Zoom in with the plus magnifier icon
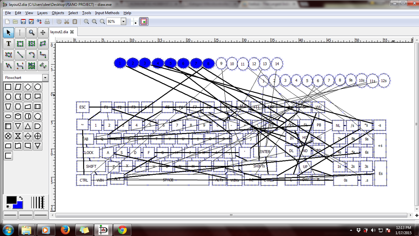Image resolution: width=419 pixels, height=236 pixels. click(86, 22)
